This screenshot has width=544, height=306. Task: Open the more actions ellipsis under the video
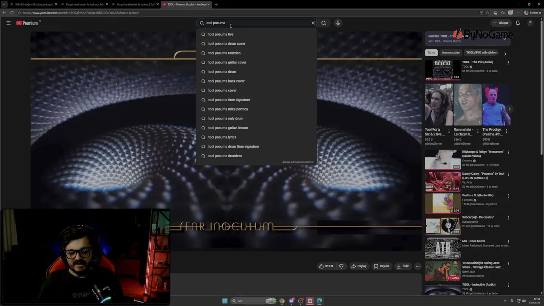pos(418,266)
